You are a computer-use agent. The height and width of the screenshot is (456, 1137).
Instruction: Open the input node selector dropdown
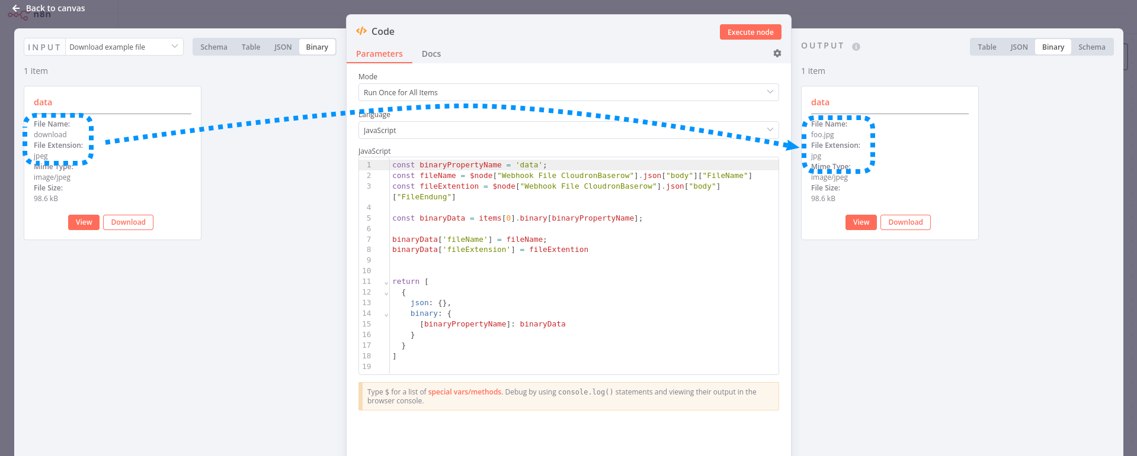point(124,47)
